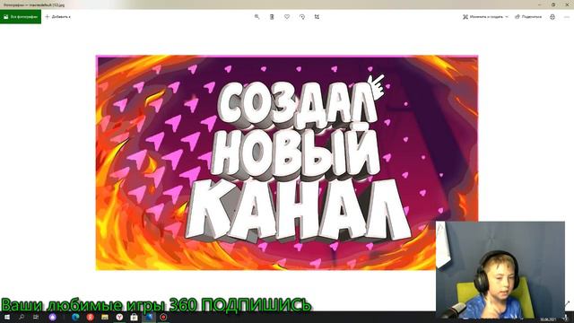Go back to all photos green button

coord(21,17)
